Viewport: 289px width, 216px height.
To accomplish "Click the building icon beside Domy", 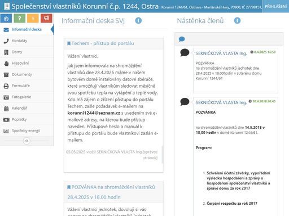I will 6,52.
